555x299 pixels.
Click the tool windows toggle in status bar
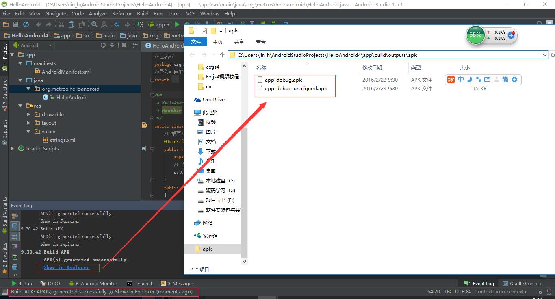4,292
